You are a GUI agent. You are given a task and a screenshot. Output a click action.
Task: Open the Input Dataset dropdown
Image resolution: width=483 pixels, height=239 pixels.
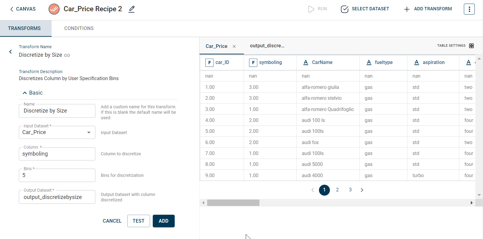(x=89, y=133)
